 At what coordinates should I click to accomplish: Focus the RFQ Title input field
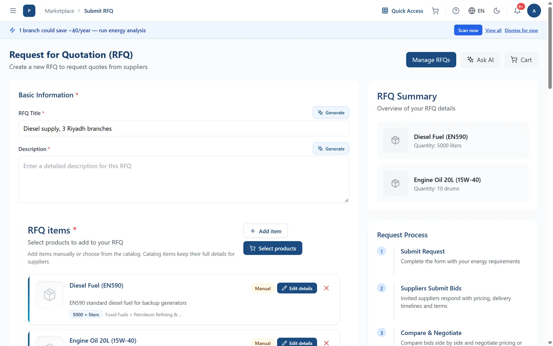184,128
